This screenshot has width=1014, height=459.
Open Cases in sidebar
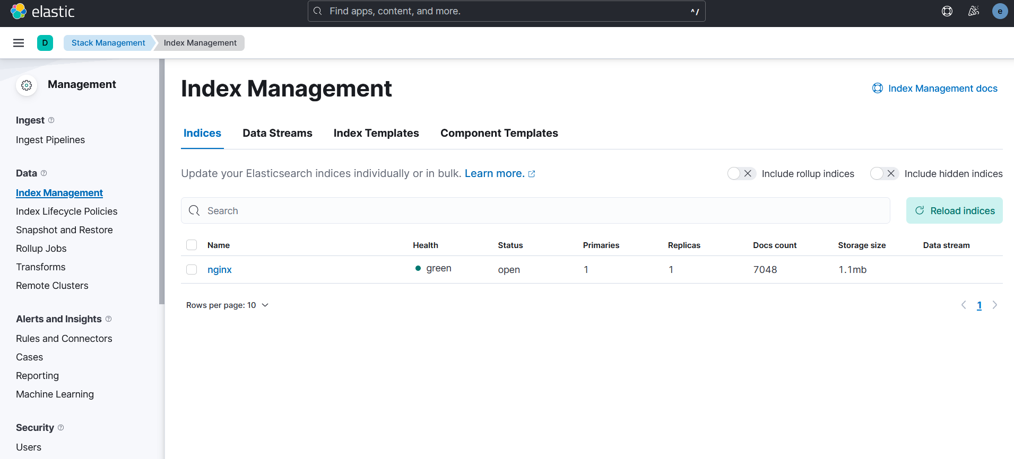click(x=30, y=357)
